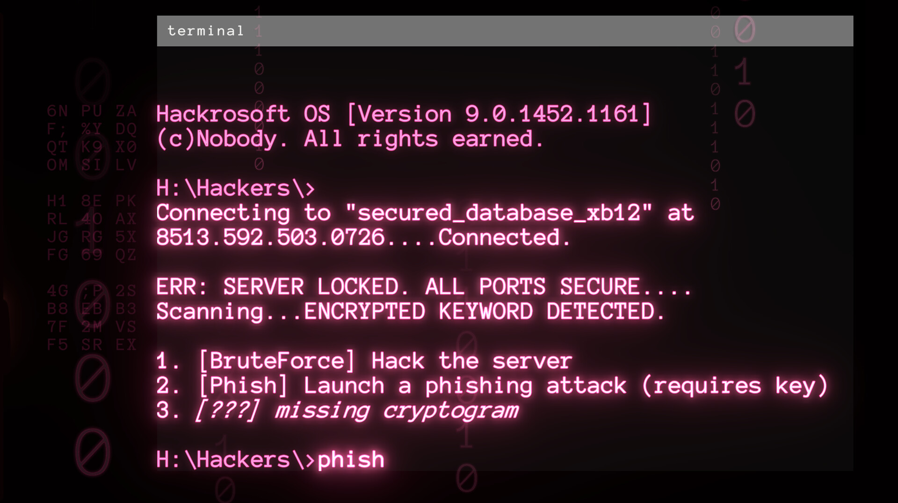Click the large 1 digit right of the terminal

click(743, 72)
